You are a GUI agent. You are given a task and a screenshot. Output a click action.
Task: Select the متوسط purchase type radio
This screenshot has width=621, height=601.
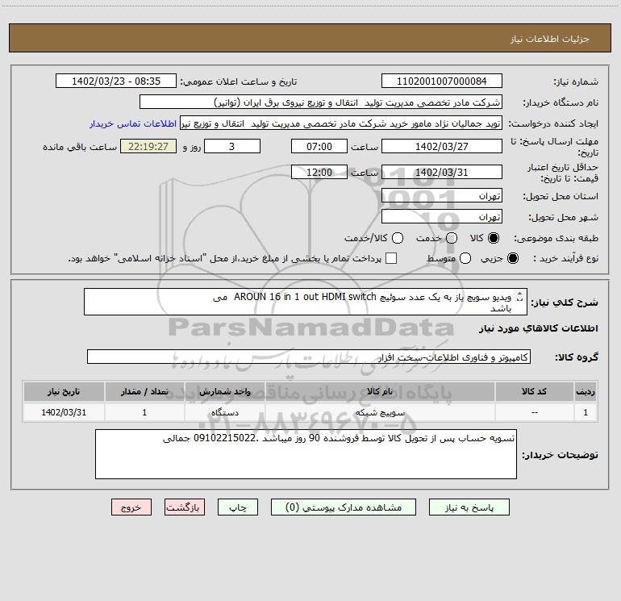click(x=465, y=258)
